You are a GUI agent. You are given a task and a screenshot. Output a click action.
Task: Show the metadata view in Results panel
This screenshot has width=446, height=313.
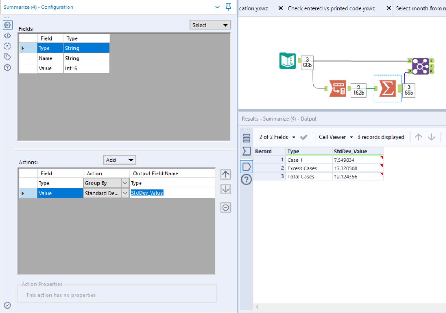[x=246, y=137]
